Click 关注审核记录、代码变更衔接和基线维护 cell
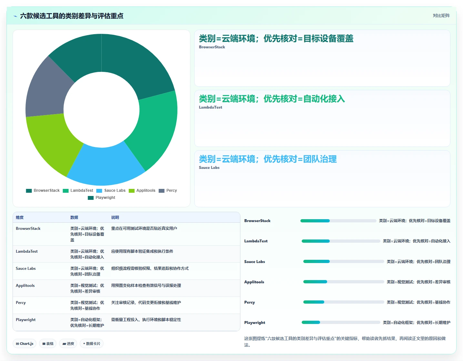Screen dimensions: 463x361 [x=146, y=303]
